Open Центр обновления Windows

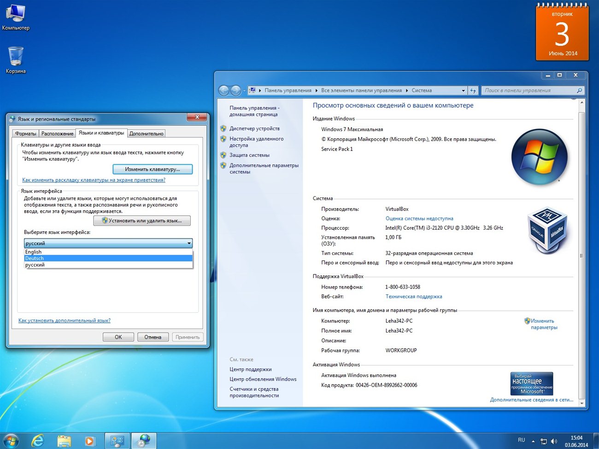coord(263,379)
